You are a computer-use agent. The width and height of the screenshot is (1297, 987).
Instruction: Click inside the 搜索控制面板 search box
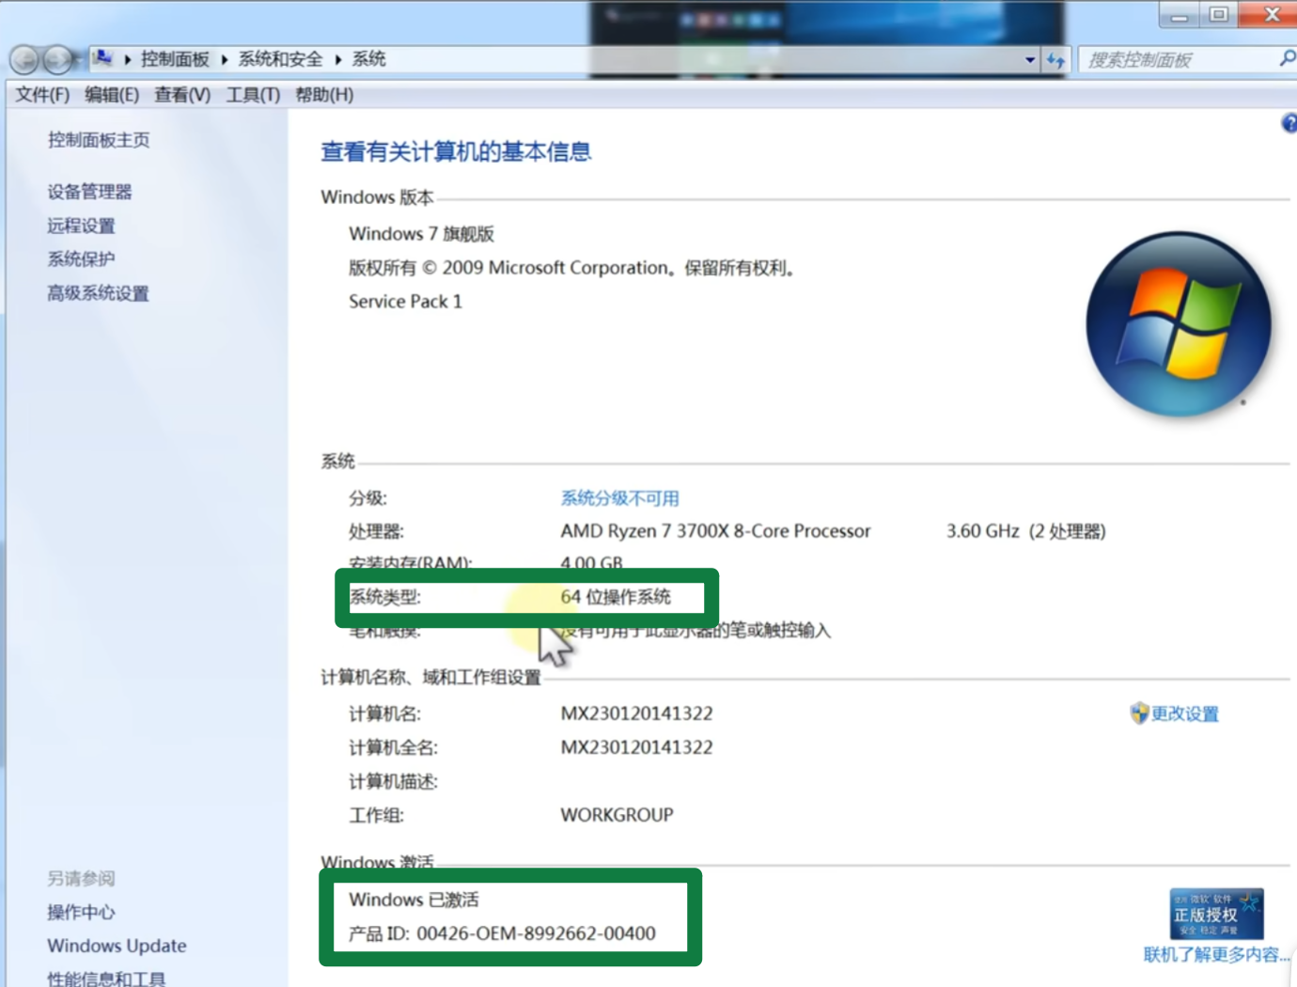pyautogui.click(x=1175, y=60)
